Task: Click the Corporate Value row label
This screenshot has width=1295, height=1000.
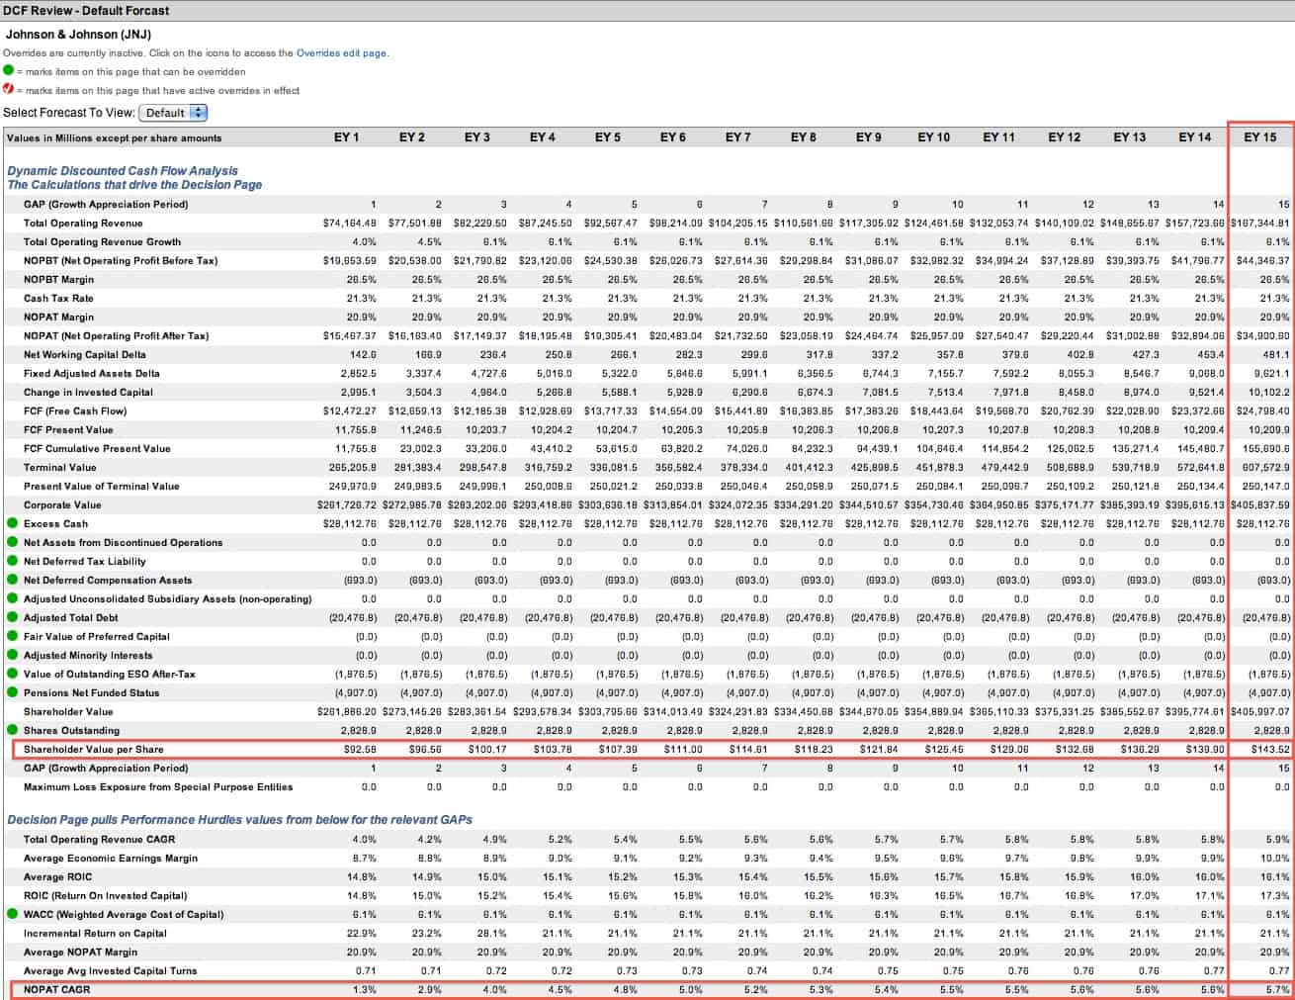Action: (62, 504)
